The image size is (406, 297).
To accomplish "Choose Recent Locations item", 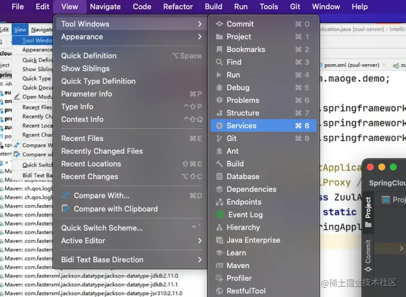I will (131, 164).
